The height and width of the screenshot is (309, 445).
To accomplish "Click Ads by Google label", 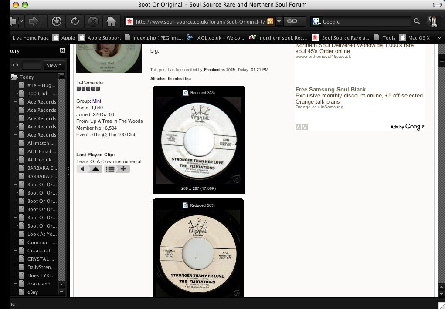I will pos(408,127).
